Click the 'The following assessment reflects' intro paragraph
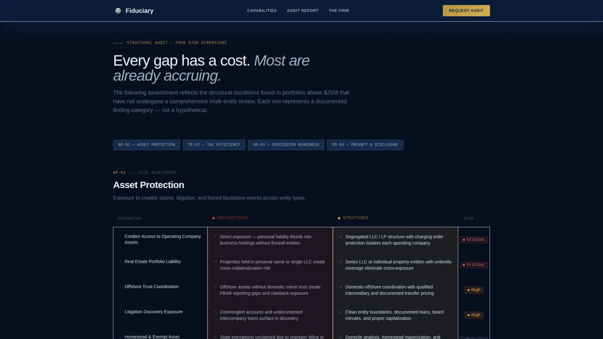The width and height of the screenshot is (603, 339). 231,101
